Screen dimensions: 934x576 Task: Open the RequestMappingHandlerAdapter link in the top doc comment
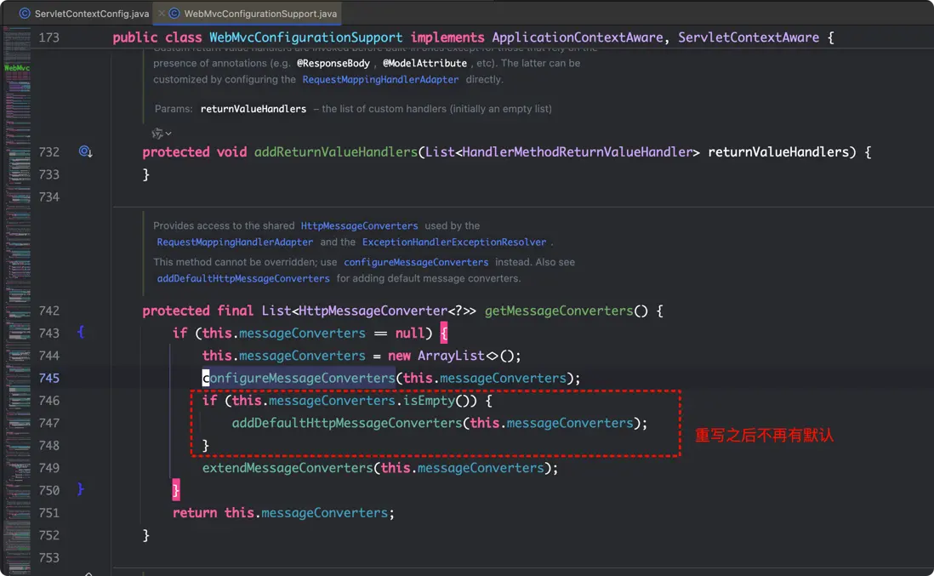point(380,79)
